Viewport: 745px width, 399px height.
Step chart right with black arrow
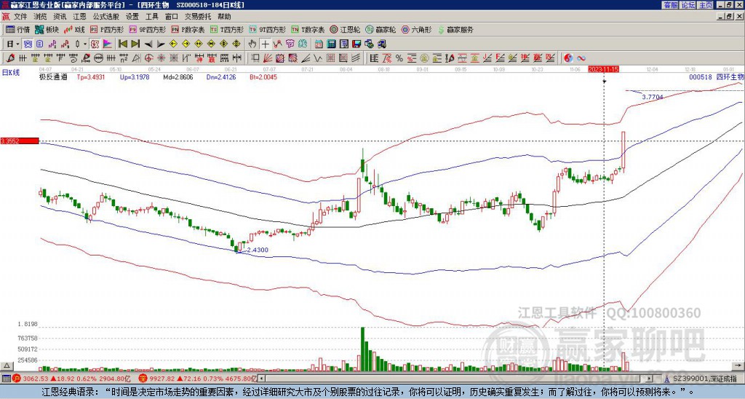pos(161,44)
